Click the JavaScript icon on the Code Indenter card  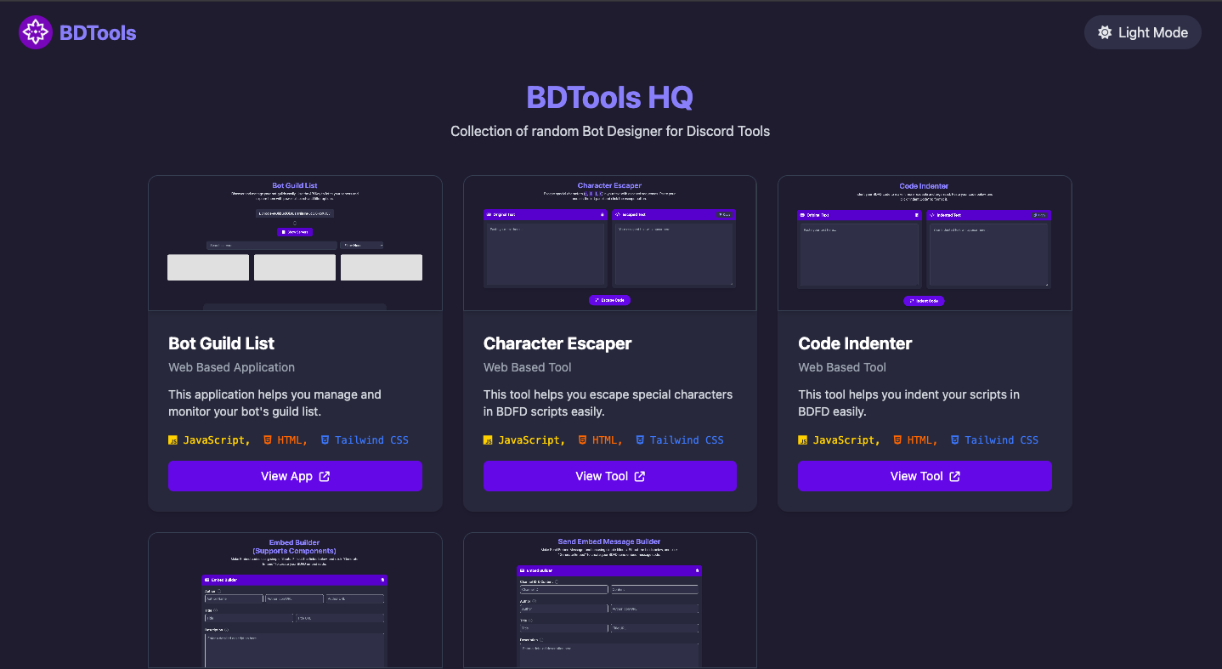click(803, 439)
